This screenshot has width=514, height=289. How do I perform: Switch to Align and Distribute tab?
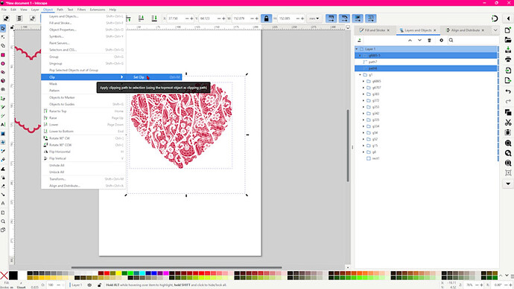point(465,30)
